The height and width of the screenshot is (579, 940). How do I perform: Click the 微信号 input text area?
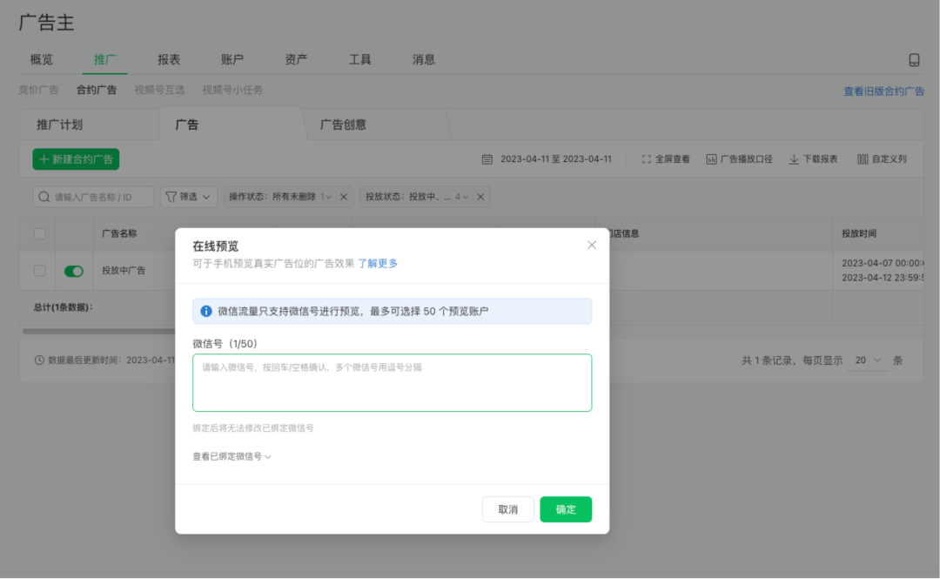pos(392,383)
